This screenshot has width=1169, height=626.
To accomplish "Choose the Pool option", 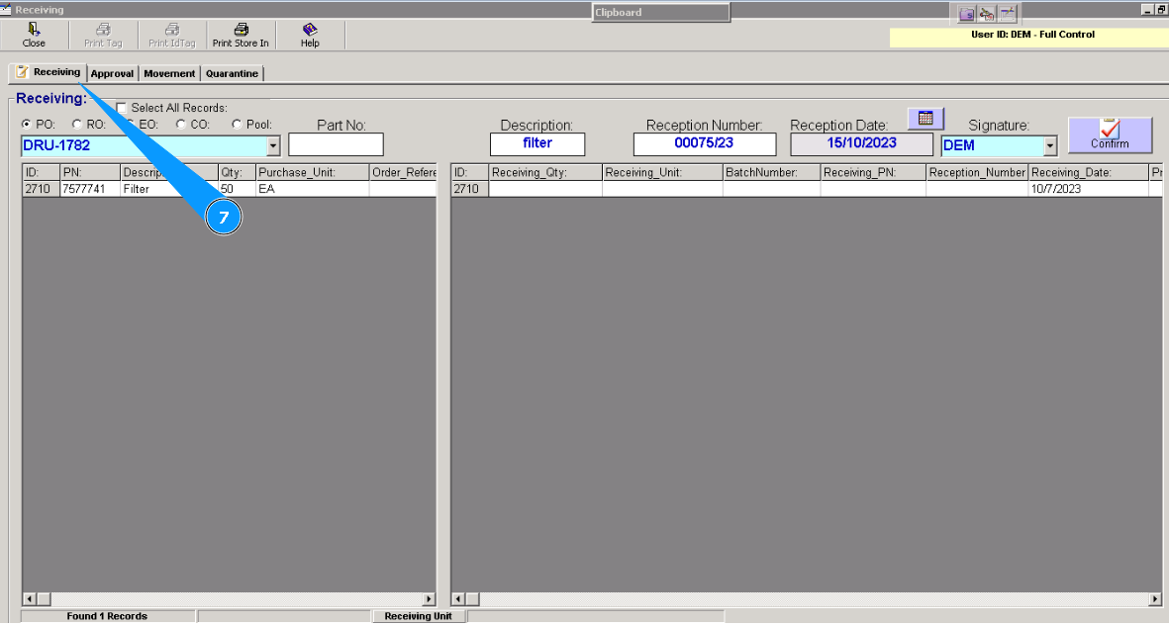I will click(x=236, y=124).
